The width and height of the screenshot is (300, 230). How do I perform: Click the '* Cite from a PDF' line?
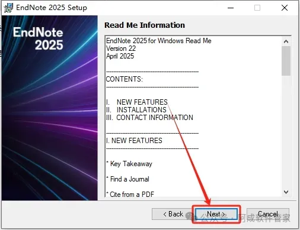coord(130,195)
